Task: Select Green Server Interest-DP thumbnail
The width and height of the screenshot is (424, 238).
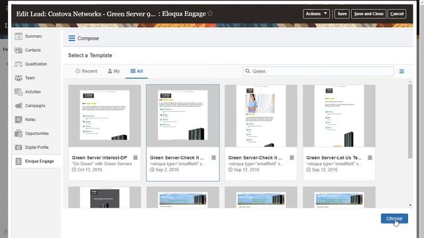Action: tap(105, 116)
